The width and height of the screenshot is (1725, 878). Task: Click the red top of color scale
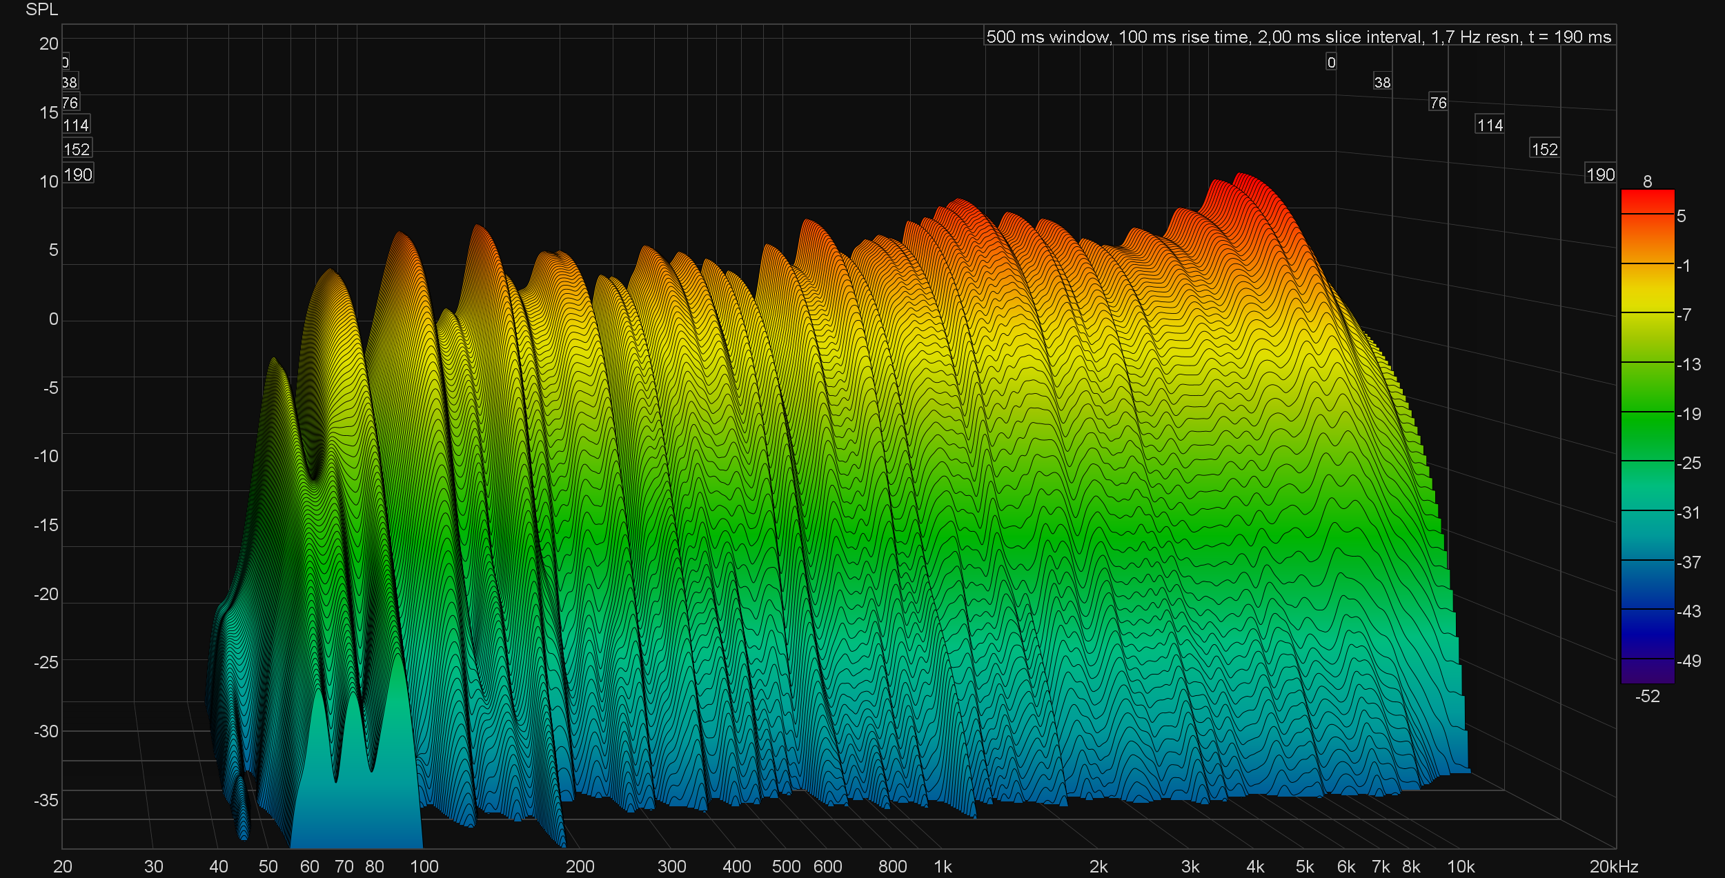click(x=1647, y=201)
